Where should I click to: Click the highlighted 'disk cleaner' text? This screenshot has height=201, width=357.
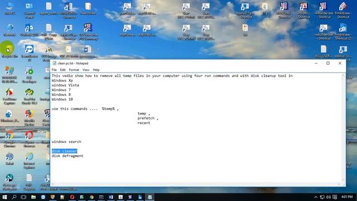click(x=65, y=151)
